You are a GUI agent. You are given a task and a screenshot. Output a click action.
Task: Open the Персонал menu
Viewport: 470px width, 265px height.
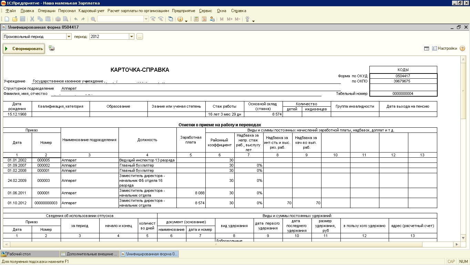pyautogui.click(x=67, y=11)
